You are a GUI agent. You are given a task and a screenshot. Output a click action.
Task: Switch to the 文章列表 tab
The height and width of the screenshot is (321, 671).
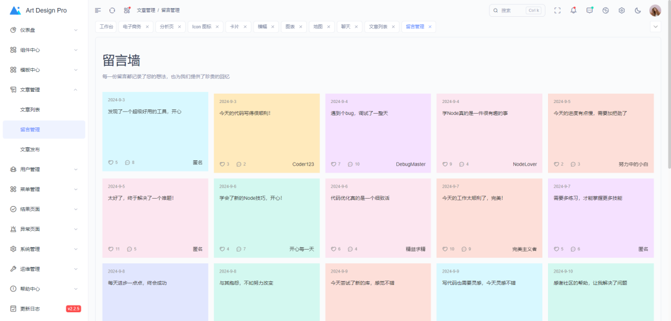click(378, 27)
